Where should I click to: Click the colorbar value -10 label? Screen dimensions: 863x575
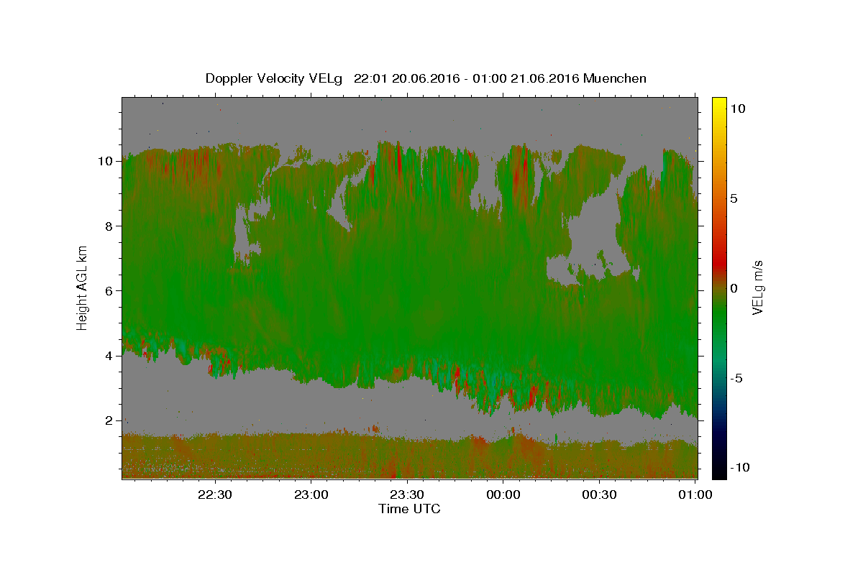[x=739, y=467]
